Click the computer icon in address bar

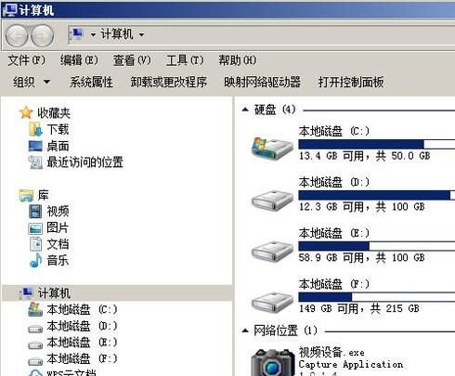click(76, 34)
